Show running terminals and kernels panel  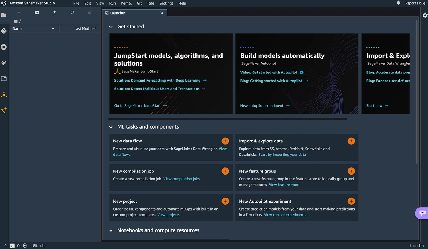4,47
